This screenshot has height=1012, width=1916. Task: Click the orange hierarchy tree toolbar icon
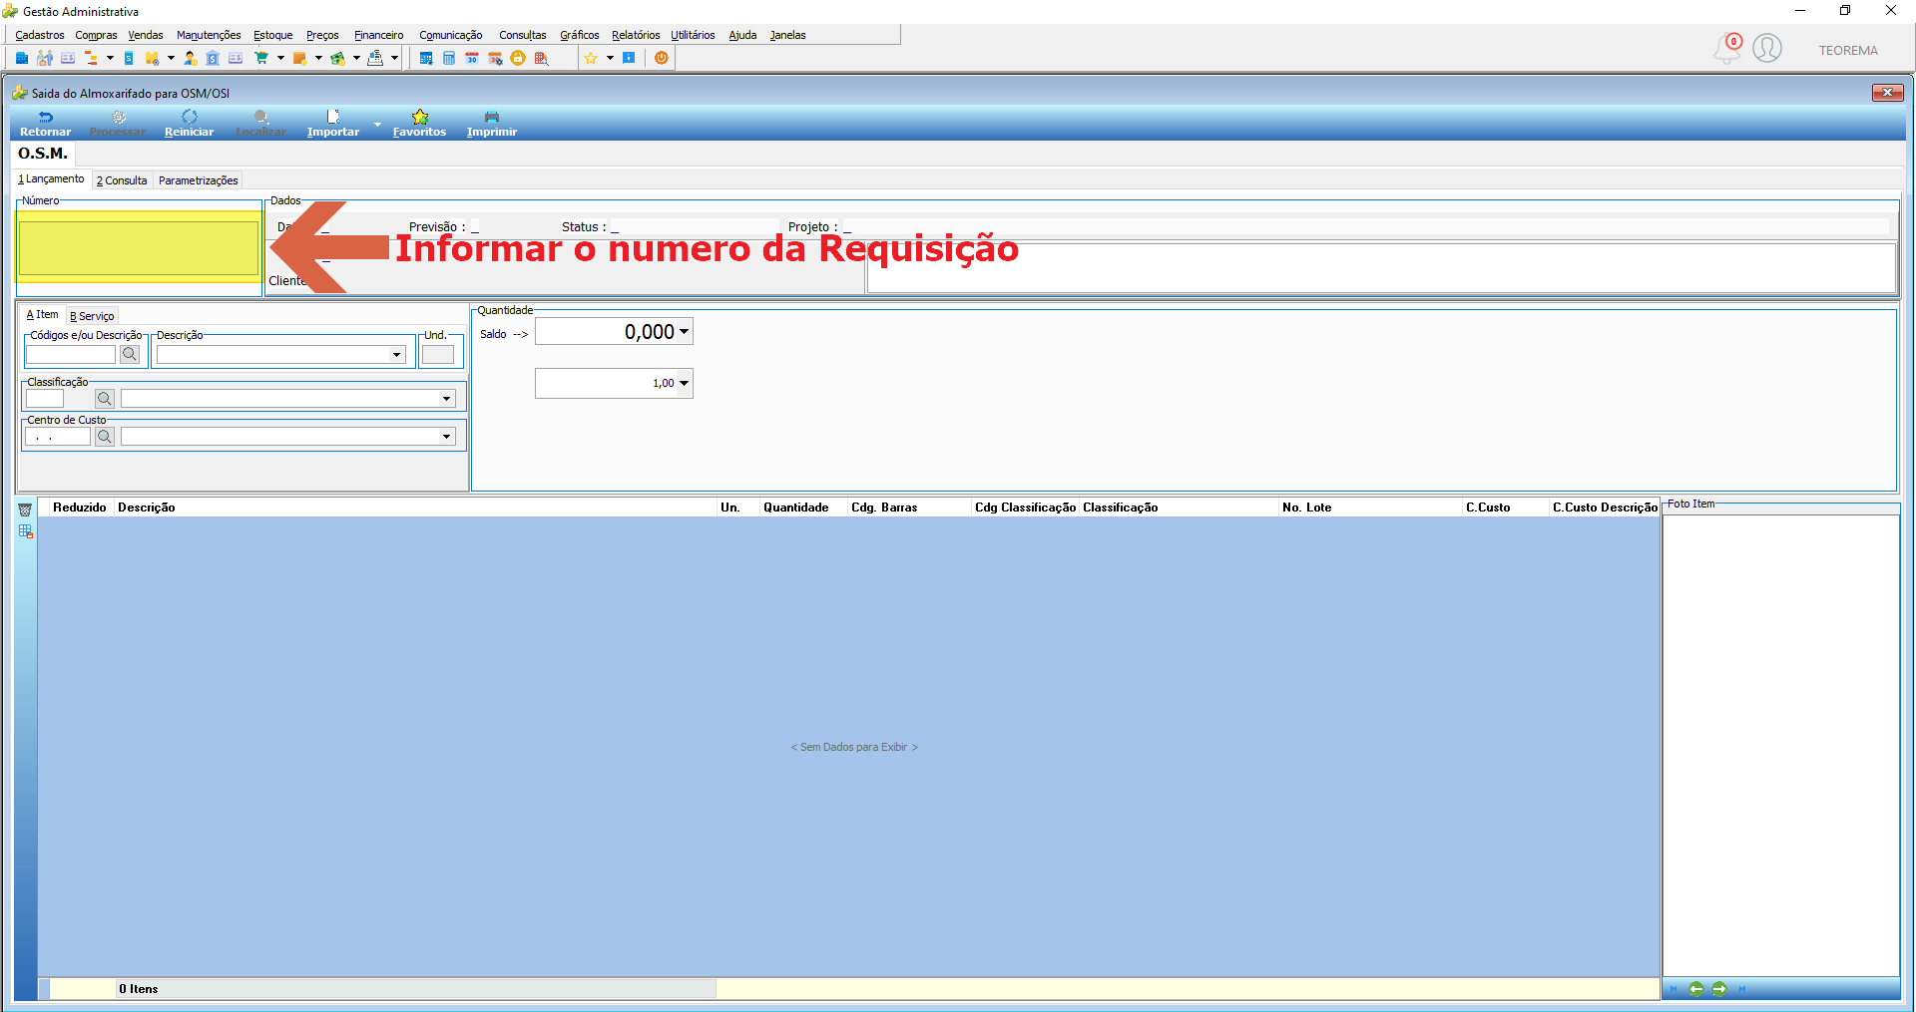[x=91, y=58]
